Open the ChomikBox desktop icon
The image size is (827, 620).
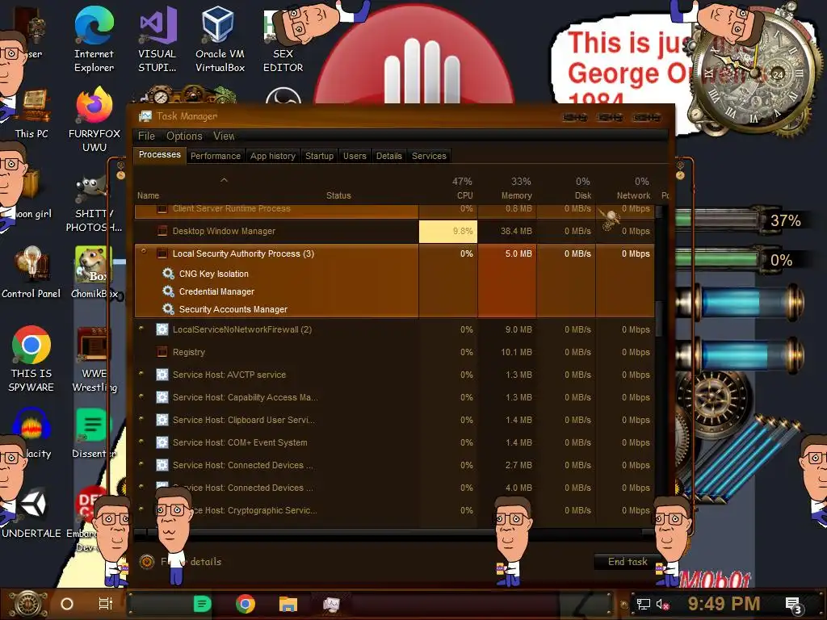point(94,273)
